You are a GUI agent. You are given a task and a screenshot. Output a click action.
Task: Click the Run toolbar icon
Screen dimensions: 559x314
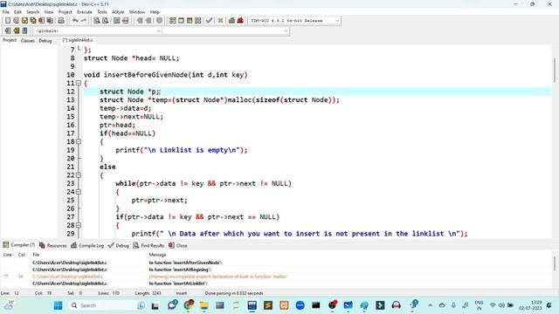point(181,21)
